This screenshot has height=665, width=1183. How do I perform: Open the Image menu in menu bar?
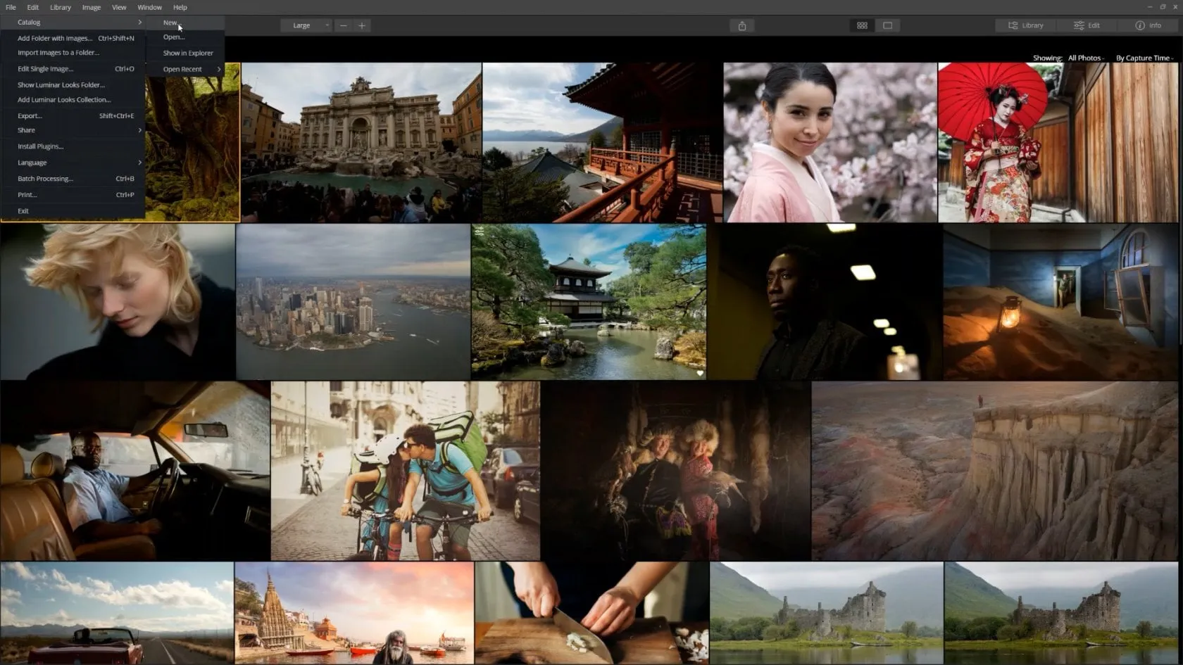[x=91, y=7]
